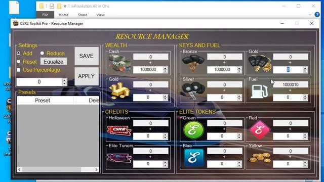Image resolution: width=324 pixels, height=182 pixels.
Task: Open the Explorer quick access toolbar dropdown arrow
Action: click(x=65, y=6)
